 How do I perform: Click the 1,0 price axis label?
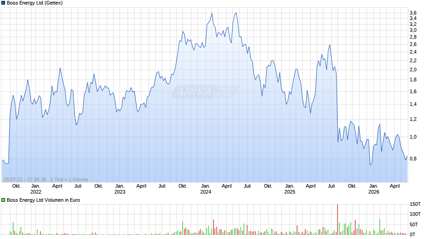pos(413,137)
